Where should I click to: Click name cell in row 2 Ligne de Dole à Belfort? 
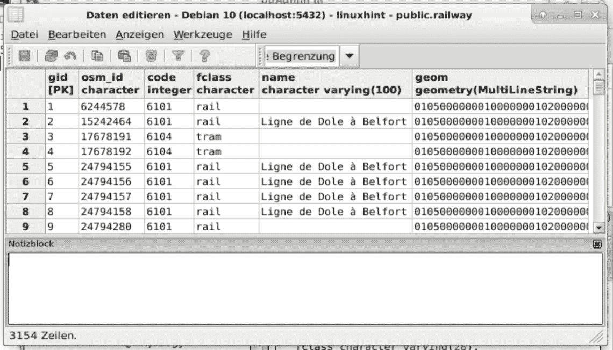click(x=335, y=121)
